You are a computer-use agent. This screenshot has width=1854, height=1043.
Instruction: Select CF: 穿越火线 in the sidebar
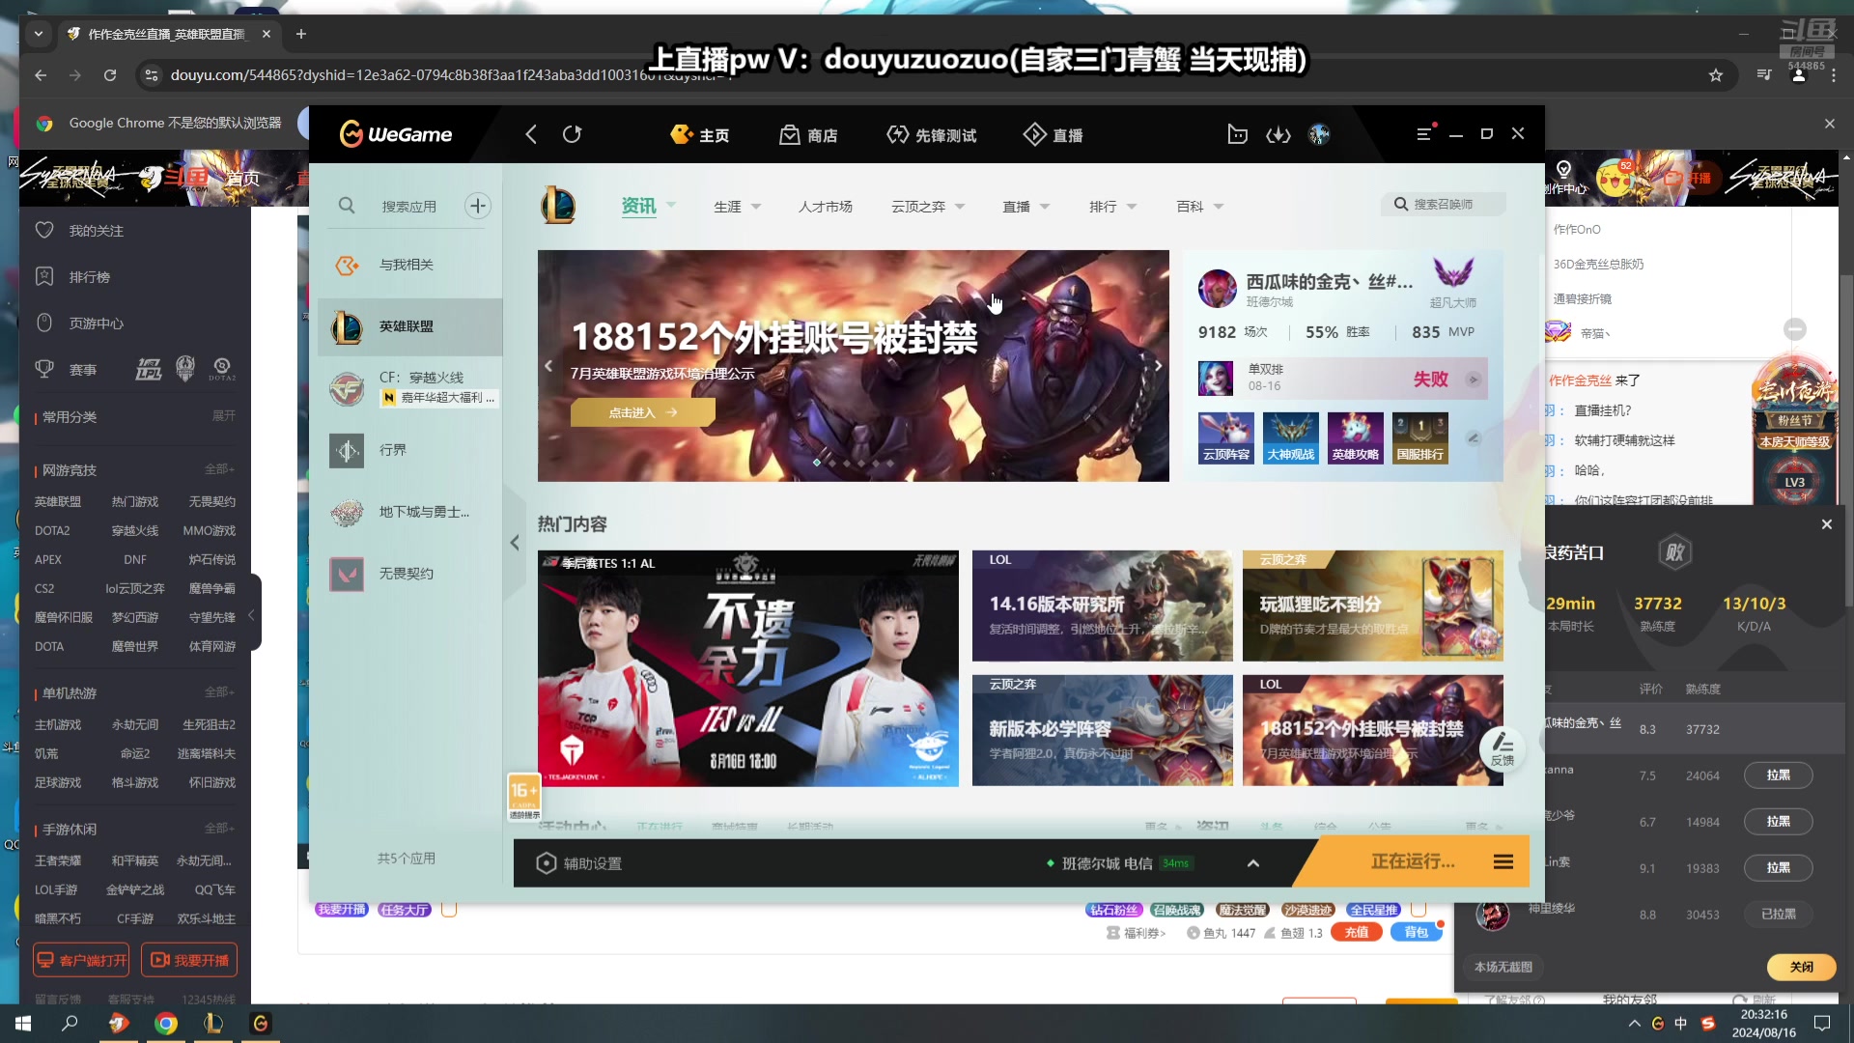click(410, 388)
